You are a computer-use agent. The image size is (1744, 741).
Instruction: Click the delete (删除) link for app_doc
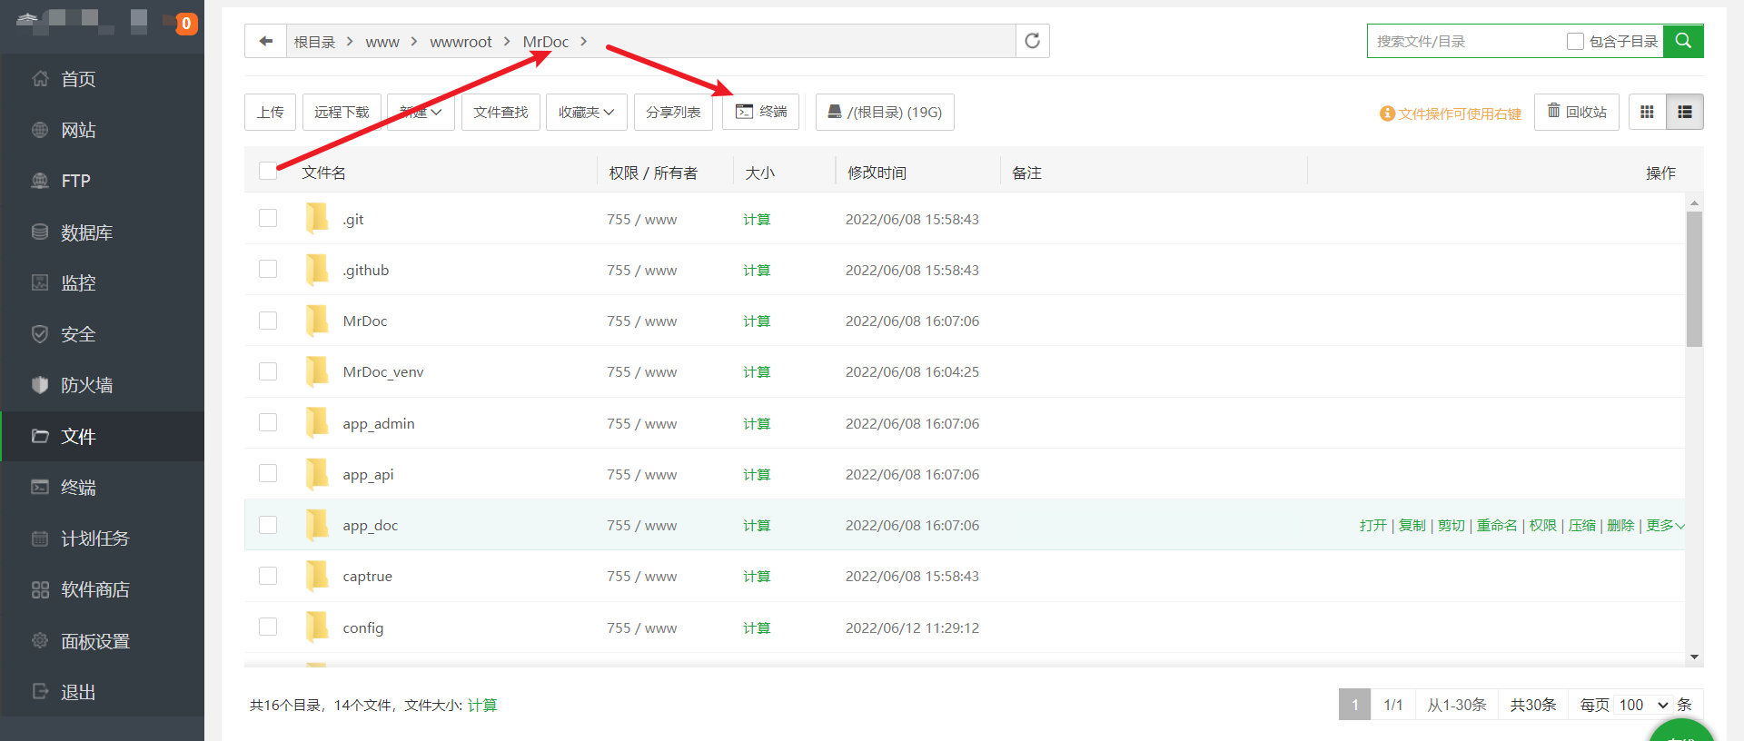(x=1620, y=526)
